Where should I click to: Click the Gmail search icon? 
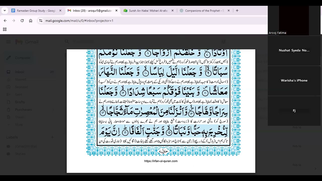click(67, 41)
